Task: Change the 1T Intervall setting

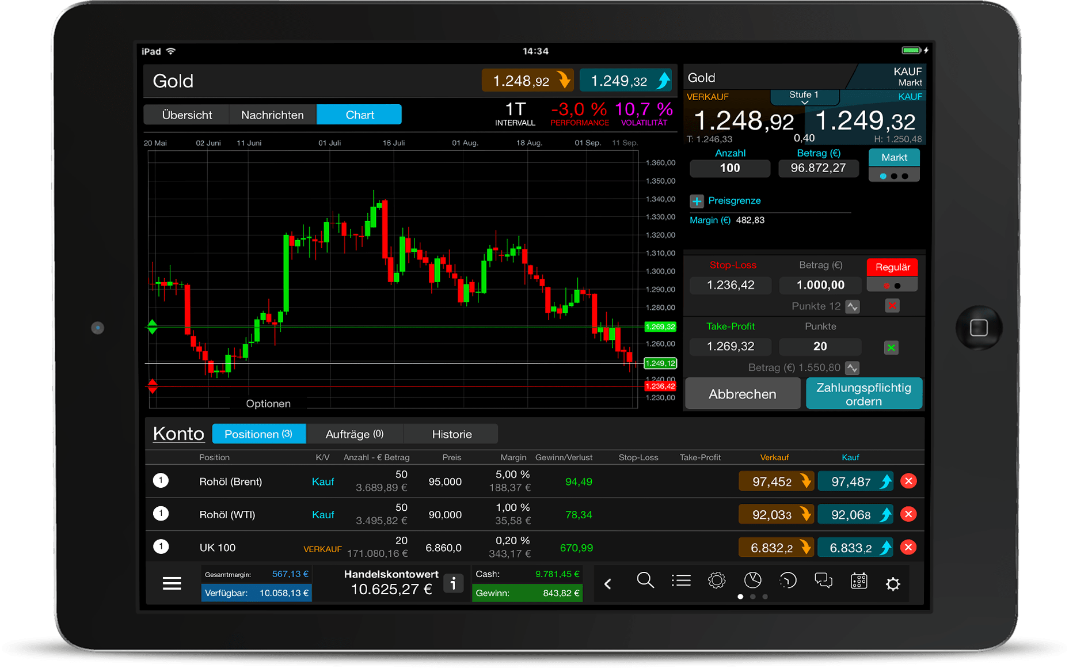Action: click(x=515, y=113)
